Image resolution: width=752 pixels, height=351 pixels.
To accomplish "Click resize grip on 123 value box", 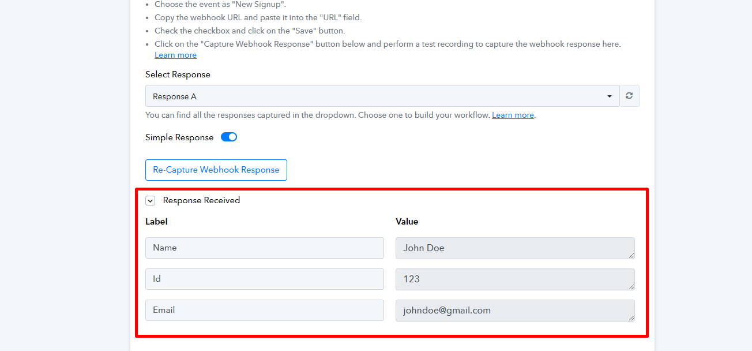I will pyautogui.click(x=631, y=286).
